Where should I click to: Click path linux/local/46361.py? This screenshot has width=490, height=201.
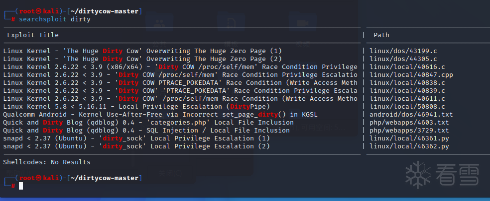pos(409,138)
